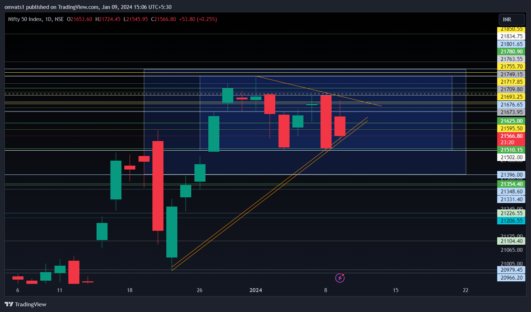Select the cyan 21206.55 price label
Viewport: 531px width, 312px height.
click(511, 221)
